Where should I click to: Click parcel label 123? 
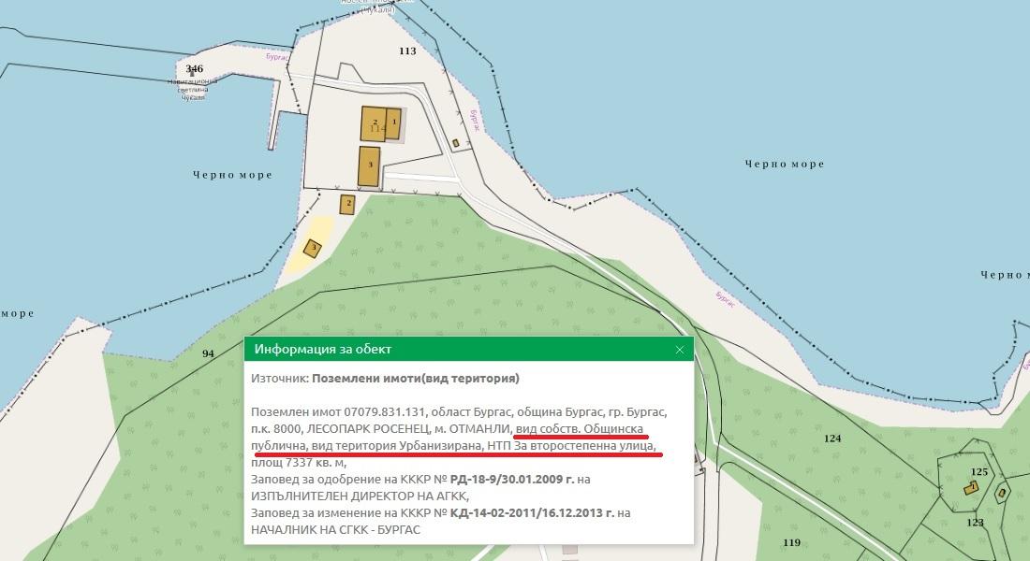click(976, 523)
